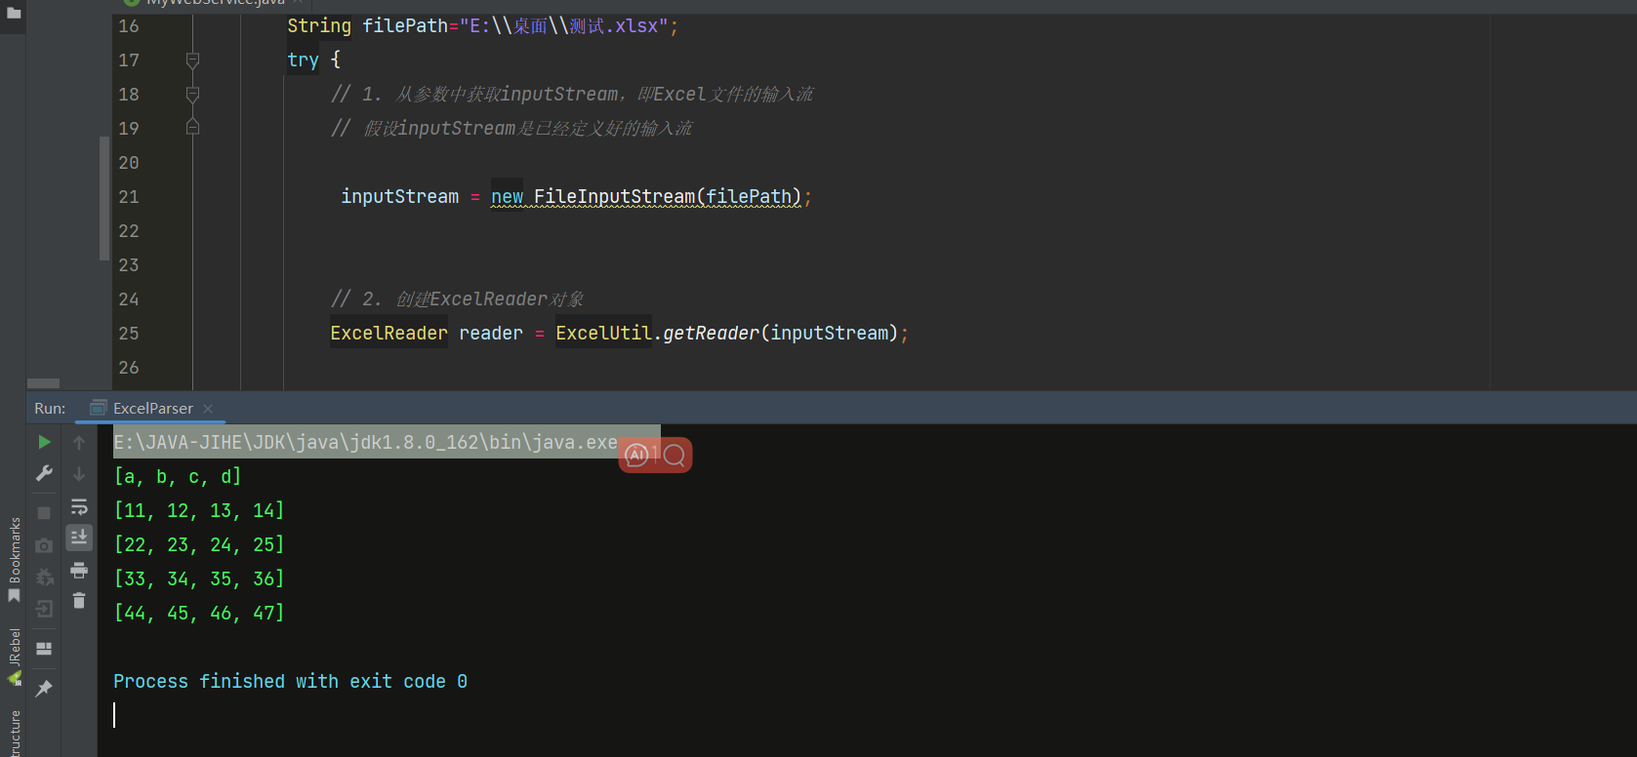
Task: Open the JRebel tool window
Action: point(15,657)
